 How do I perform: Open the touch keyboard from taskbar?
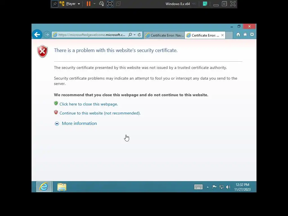[198, 187]
